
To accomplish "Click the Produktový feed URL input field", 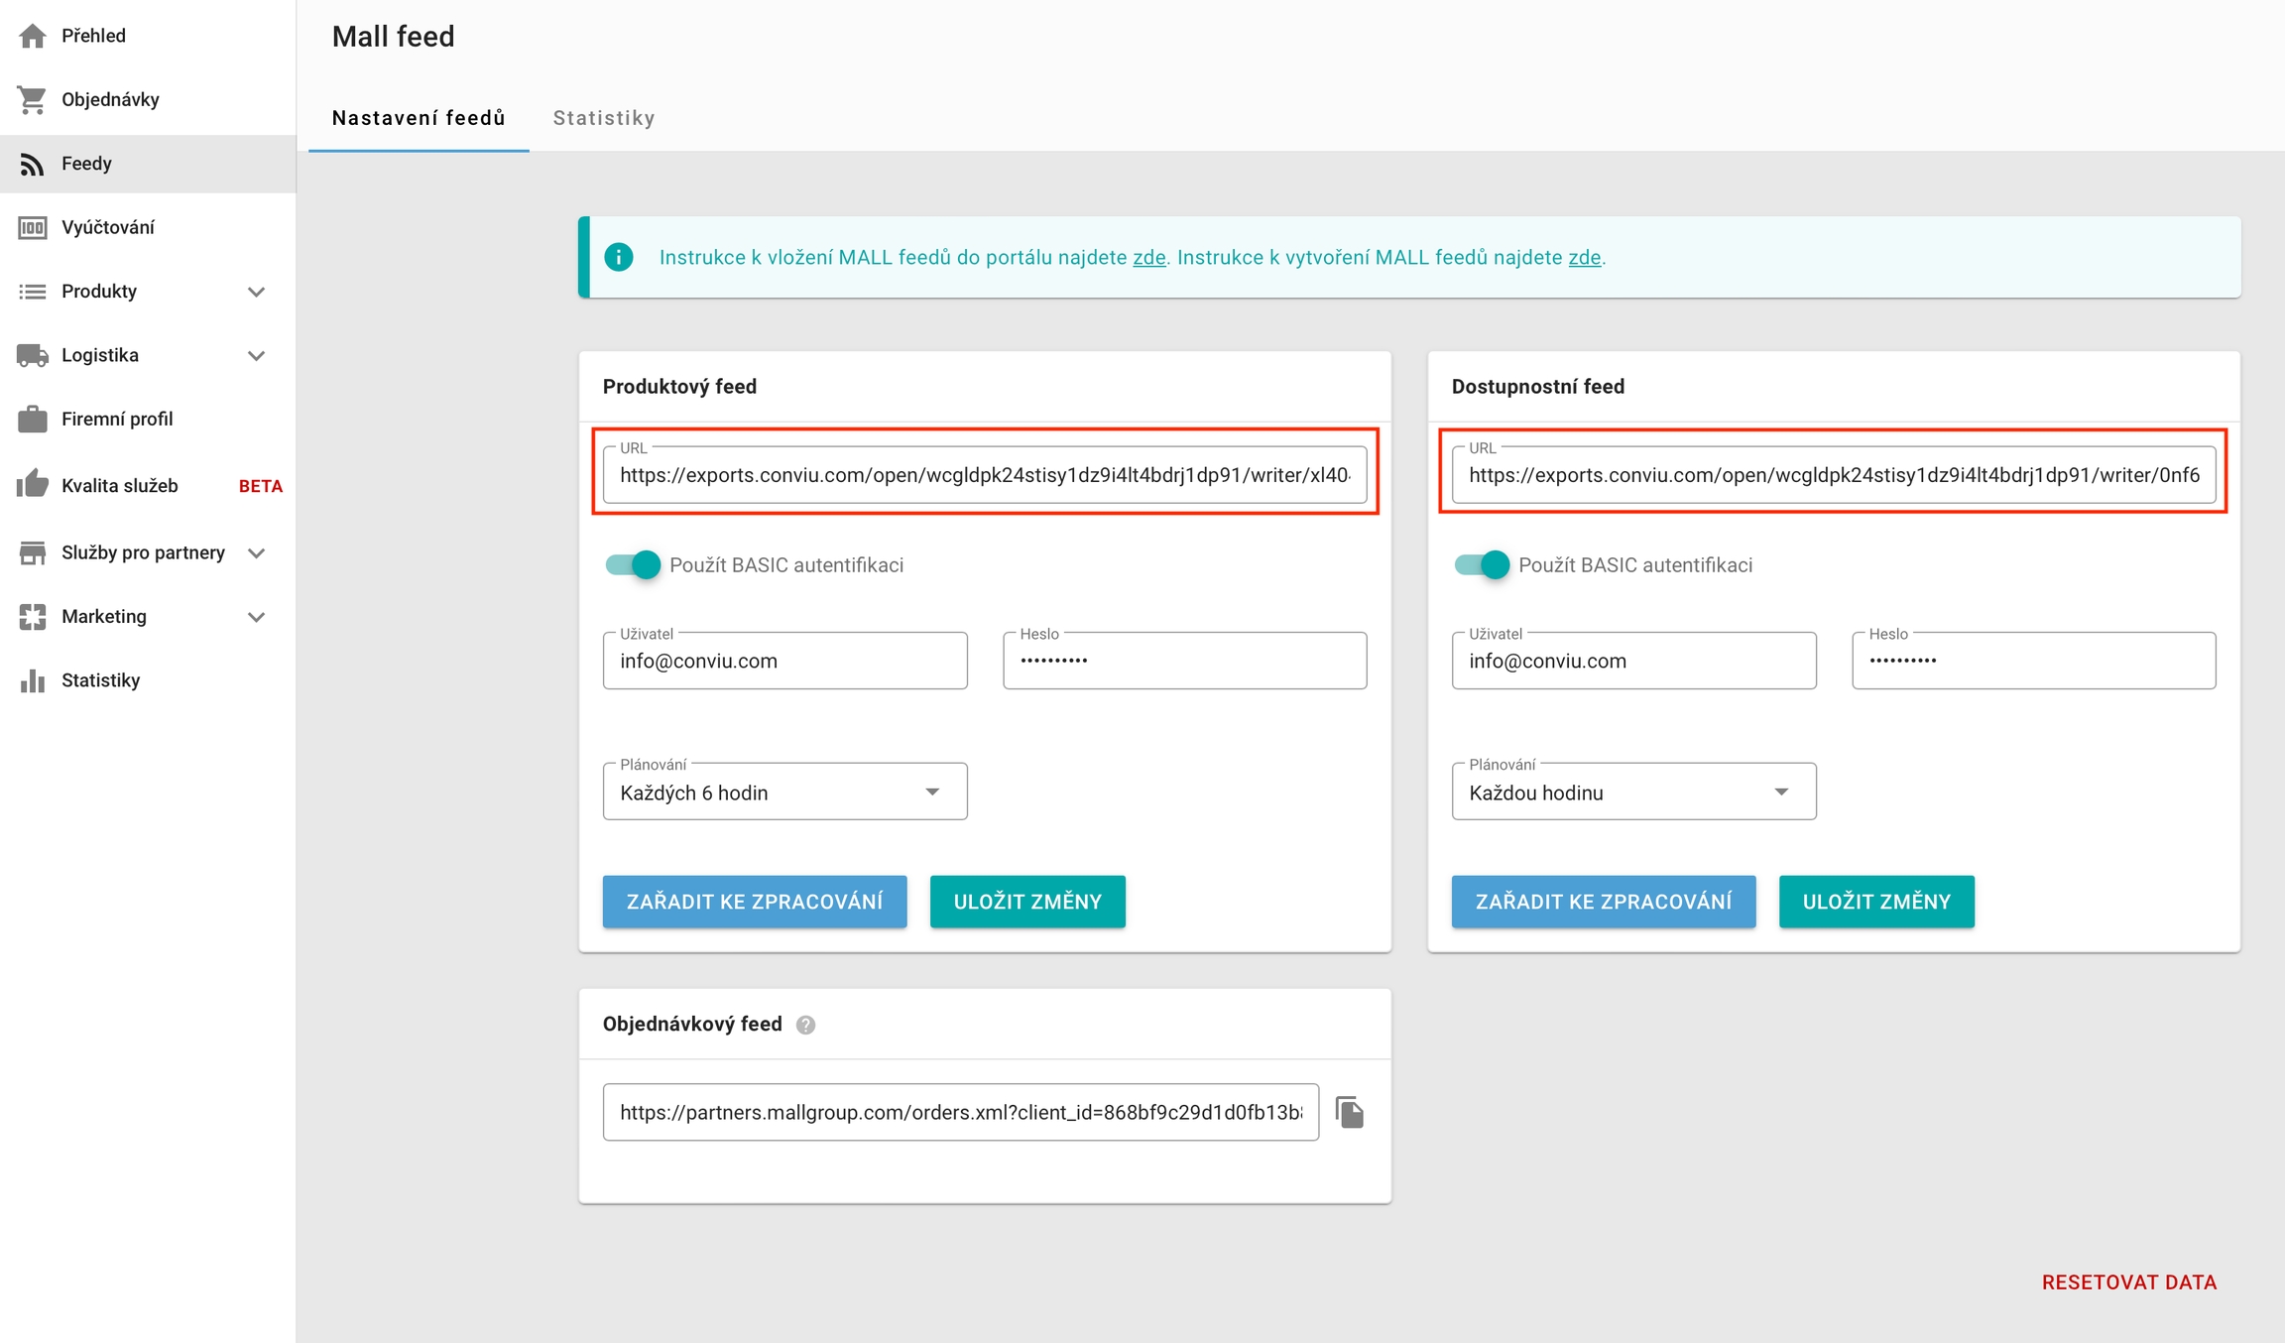I will click(x=984, y=475).
